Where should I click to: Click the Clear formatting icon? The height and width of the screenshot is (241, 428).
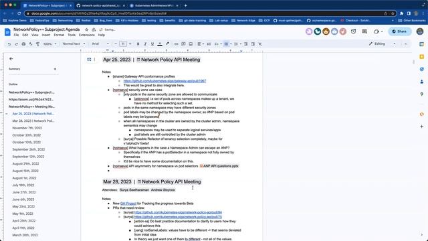(260, 44)
